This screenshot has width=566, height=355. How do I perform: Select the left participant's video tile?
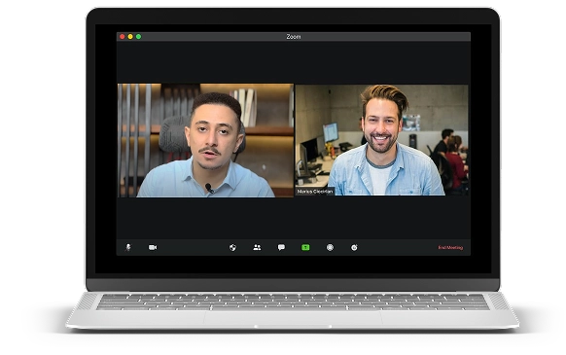205,140
